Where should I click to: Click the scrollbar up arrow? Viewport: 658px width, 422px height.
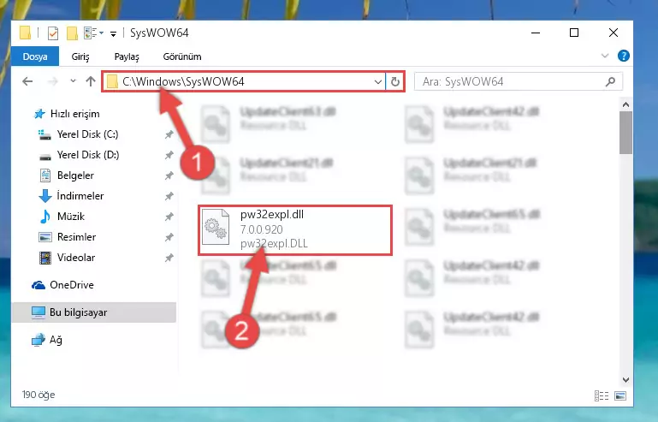point(625,104)
